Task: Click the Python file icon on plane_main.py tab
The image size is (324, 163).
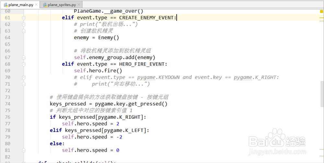Action: (6, 5)
